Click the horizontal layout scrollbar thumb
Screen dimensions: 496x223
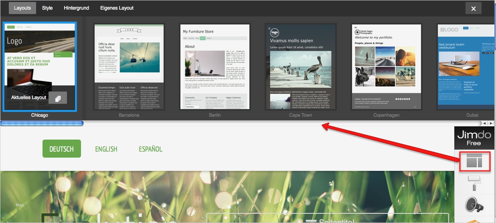pos(42,123)
